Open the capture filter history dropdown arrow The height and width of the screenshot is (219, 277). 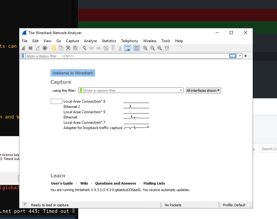point(181,91)
